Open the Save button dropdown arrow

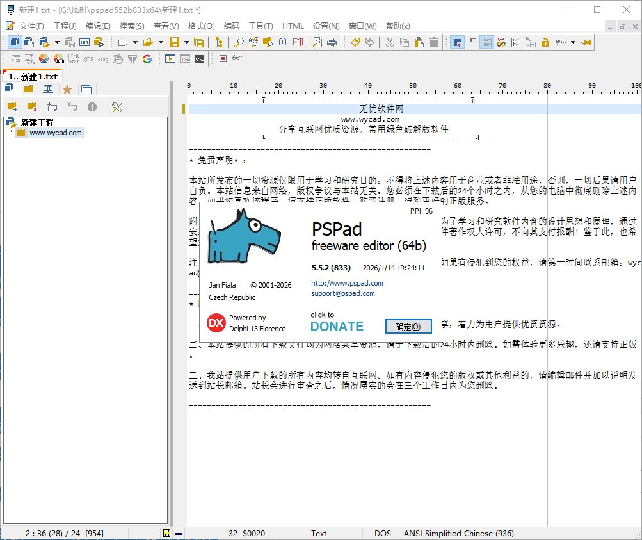click(185, 44)
